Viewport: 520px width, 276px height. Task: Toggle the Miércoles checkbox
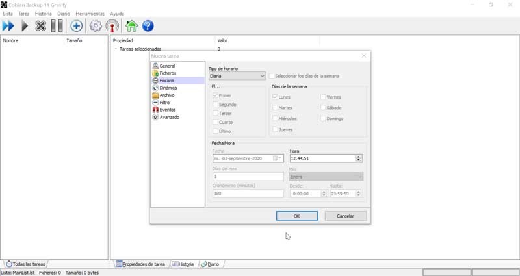(x=275, y=118)
